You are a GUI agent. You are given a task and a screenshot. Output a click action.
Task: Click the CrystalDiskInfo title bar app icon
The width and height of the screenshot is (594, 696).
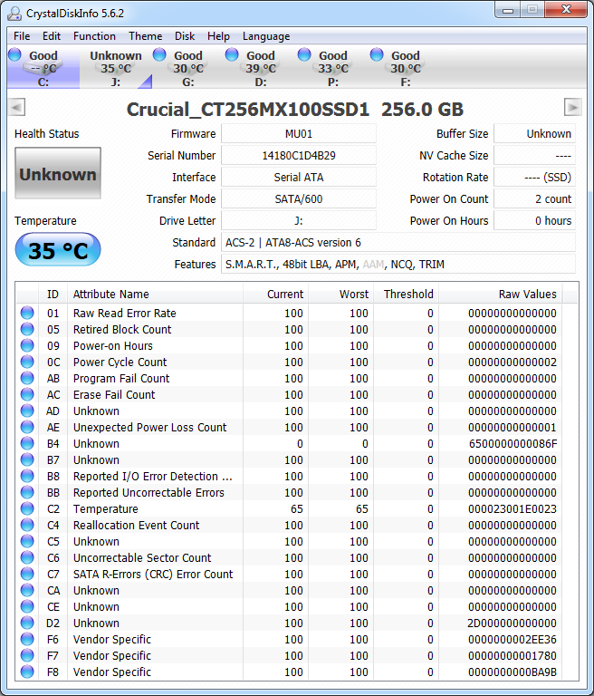[15, 12]
